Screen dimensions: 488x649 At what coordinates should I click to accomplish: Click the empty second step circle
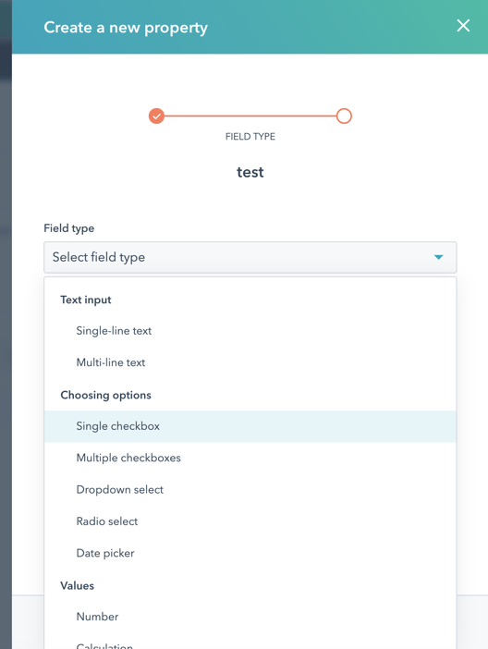(344, 116)
